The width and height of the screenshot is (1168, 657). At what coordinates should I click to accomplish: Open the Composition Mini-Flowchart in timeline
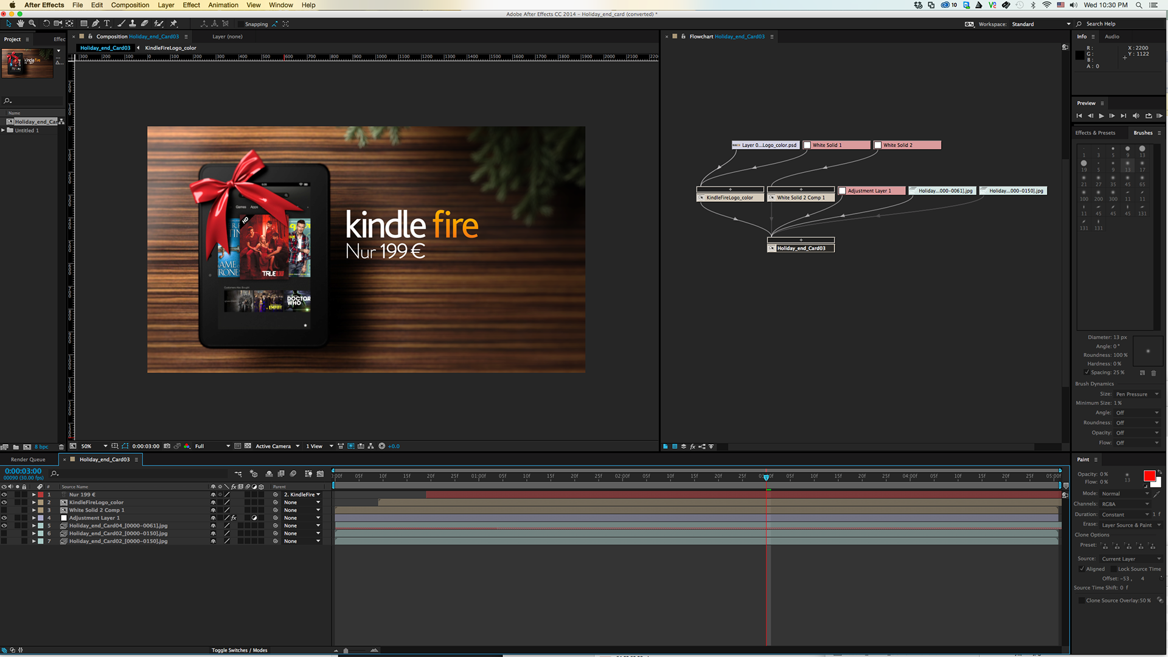[x=238, y=473]
